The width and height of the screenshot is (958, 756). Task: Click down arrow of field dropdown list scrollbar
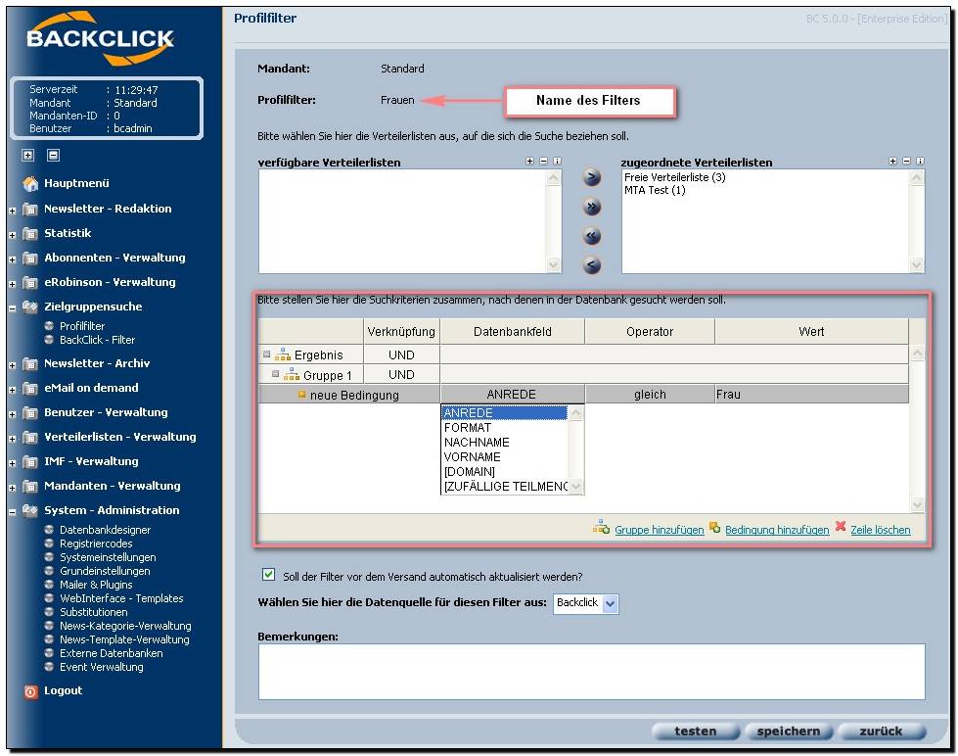(x=575, y=487)
